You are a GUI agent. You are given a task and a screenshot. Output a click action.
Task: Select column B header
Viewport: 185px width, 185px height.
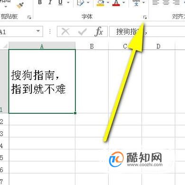point(92,46)
